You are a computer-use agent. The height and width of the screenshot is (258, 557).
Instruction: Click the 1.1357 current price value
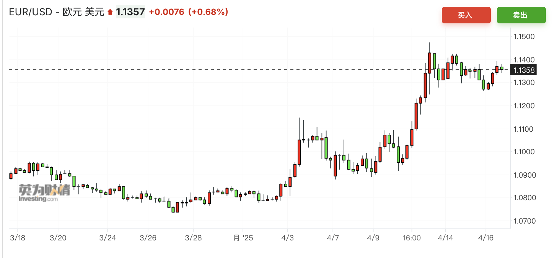click(130, 12)
